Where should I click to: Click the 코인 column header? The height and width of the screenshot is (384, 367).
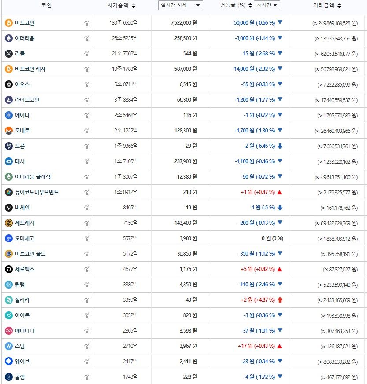click(46, 6)
